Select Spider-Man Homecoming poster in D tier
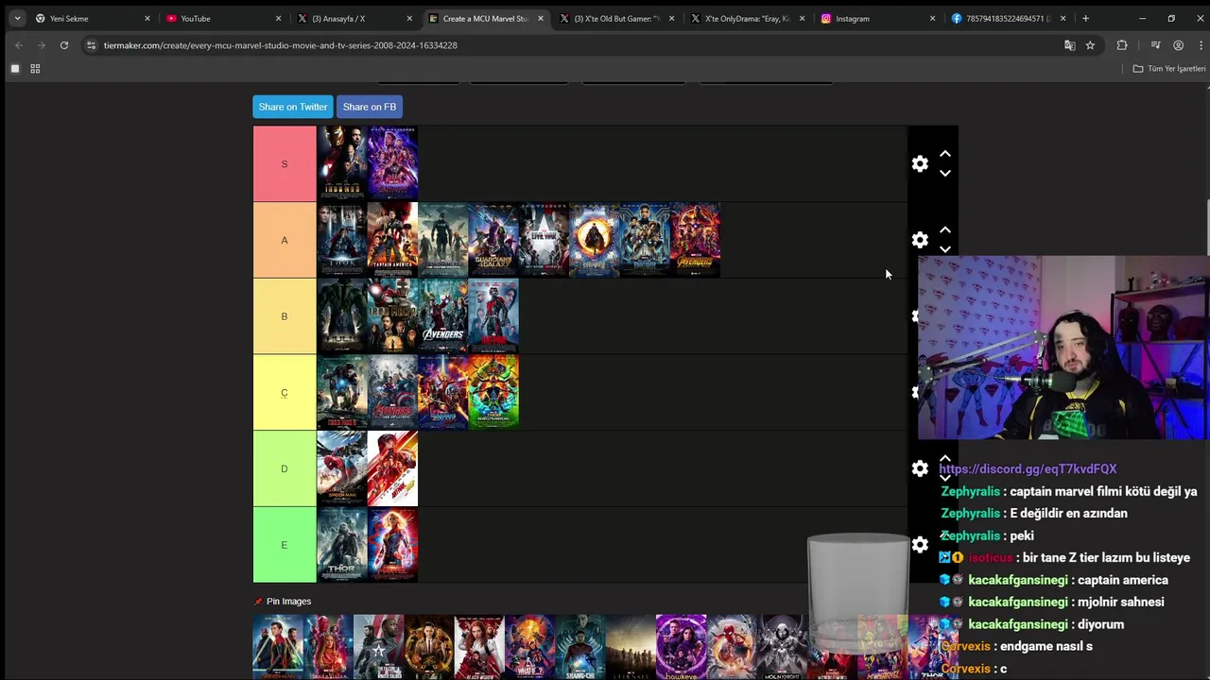Viewport: 1210px width, 680px height. 342,468
